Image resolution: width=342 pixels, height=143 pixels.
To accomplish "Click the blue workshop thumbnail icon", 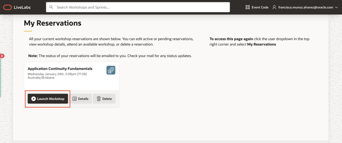I will pyautogui.click(x=111, y=70).
